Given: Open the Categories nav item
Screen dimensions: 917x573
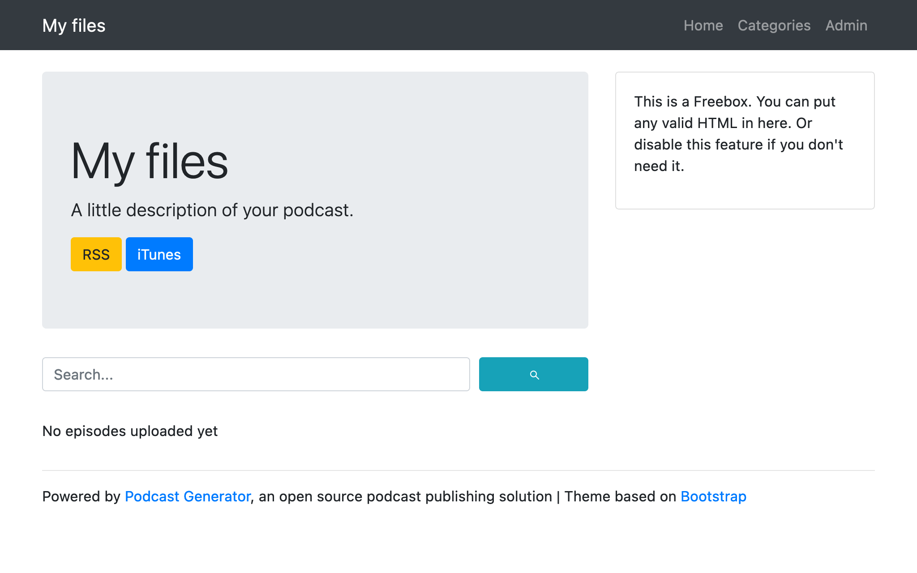Looking at the screenshot, I should tap(774, 26).
